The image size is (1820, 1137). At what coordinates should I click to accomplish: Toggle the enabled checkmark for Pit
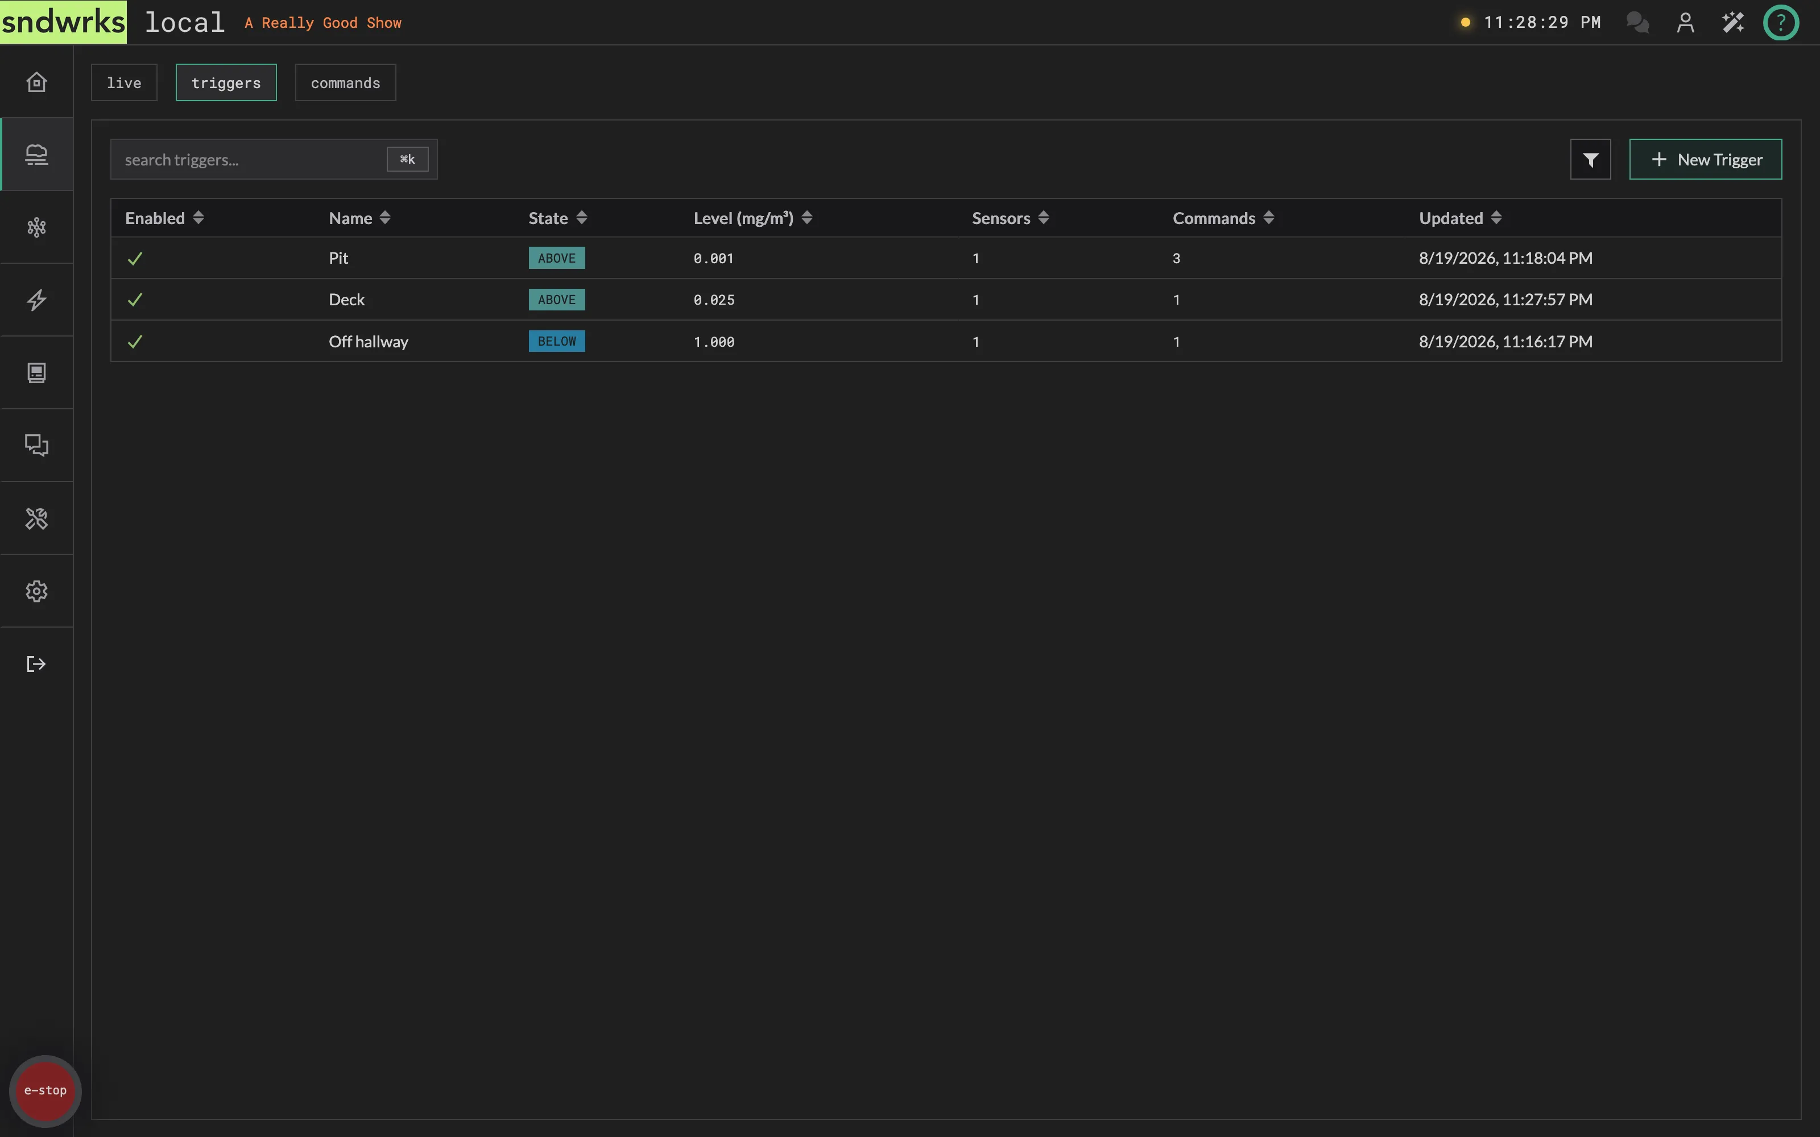135,259
